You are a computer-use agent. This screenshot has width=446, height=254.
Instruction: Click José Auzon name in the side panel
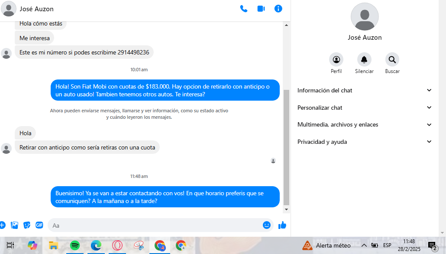coord(365,38)
